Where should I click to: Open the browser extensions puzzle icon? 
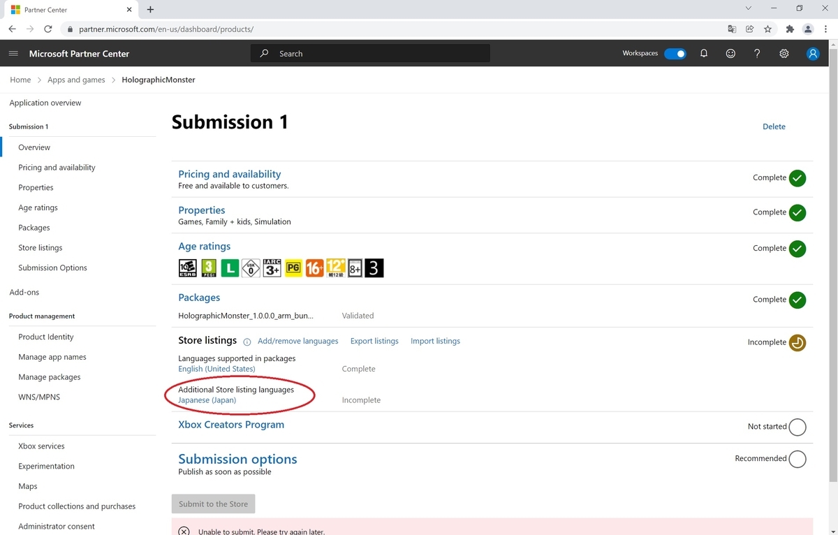[x=790, y=29]
